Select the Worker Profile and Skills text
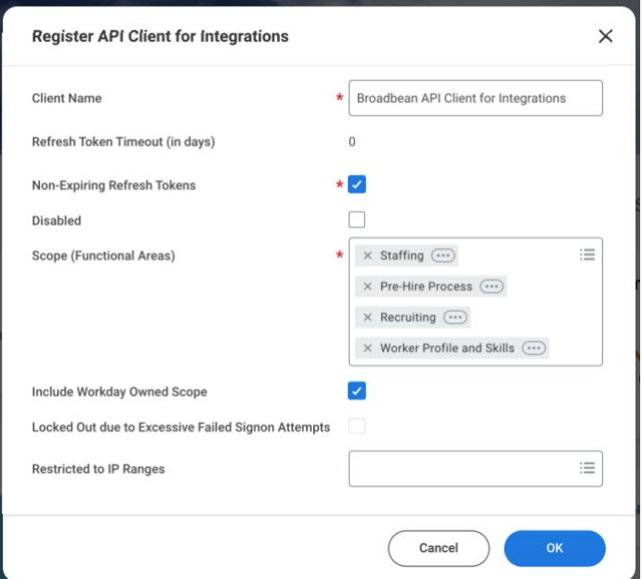Viewport: 642px width, 579px height. [447, 348]
